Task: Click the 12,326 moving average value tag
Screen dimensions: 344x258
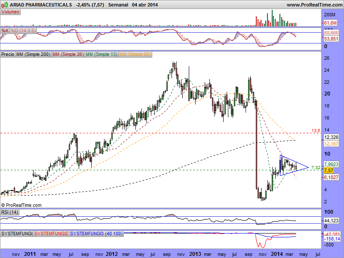Action: [331, 137]
